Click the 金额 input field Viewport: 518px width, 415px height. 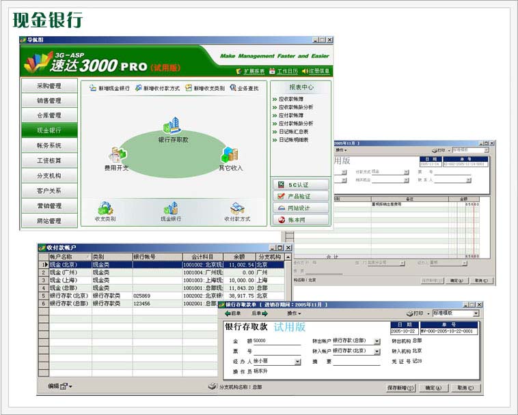pos(277,341)
